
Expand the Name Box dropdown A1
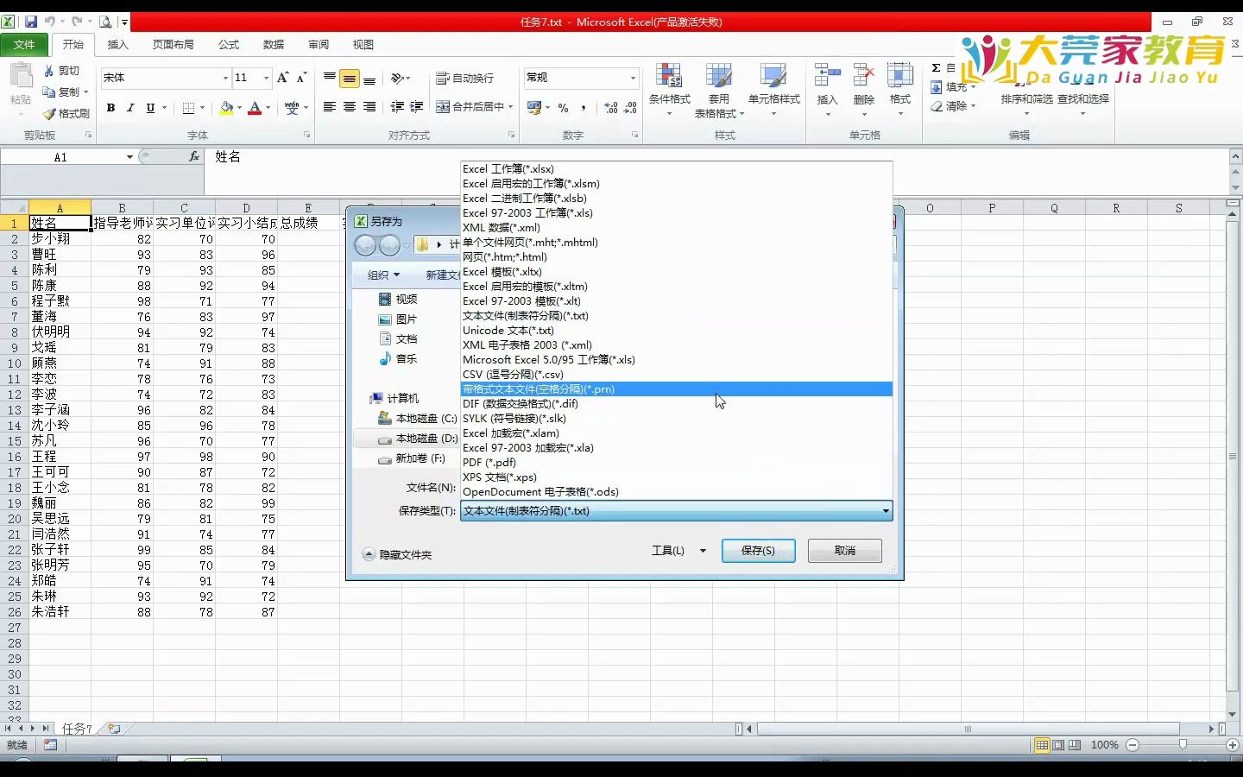coord(129,157)
